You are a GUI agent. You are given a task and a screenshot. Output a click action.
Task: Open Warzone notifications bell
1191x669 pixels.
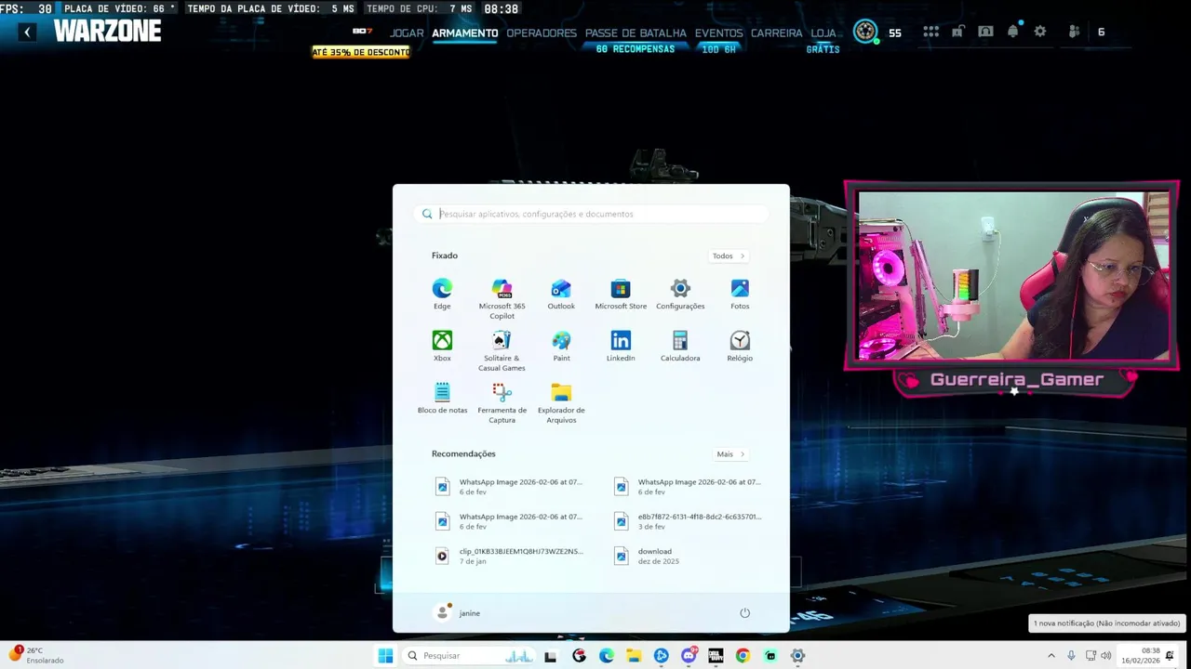1013,31
